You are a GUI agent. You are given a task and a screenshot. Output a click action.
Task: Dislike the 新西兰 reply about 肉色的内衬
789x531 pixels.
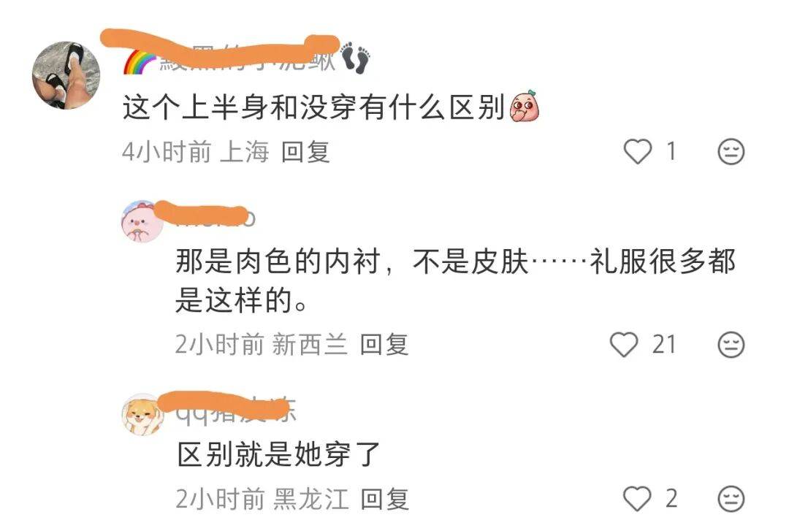(x=731, y=345)
